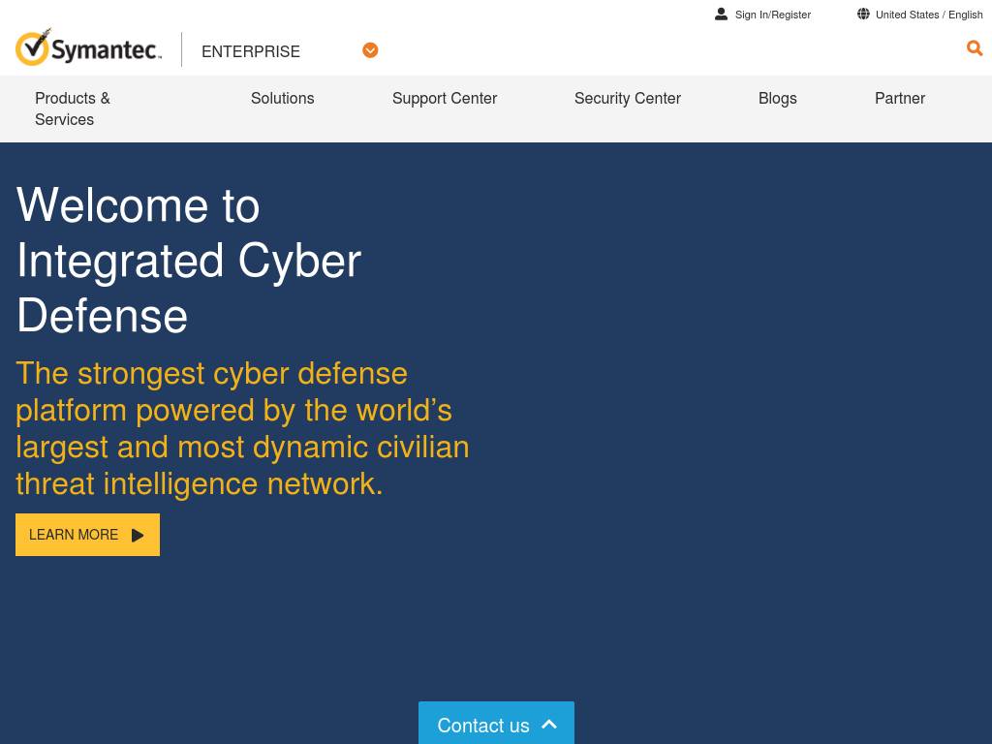The height and width of the screenshot is (744, 992).
Task: Click the yellow threat intelligence network tagline
Action: coord(242,428)
